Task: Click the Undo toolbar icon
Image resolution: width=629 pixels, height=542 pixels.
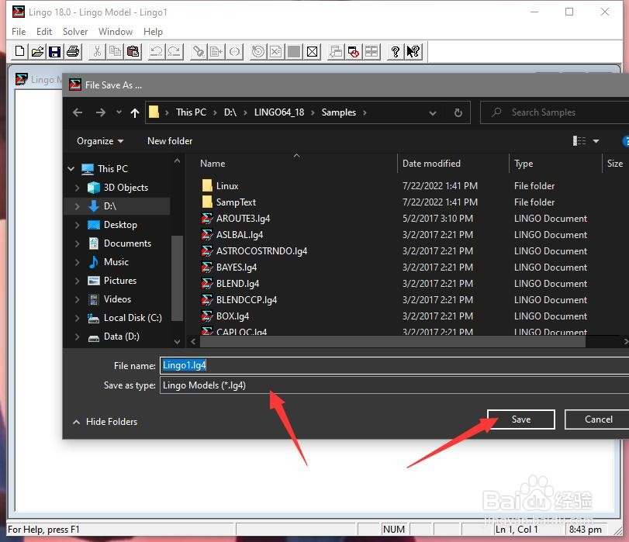Action: coord(157,51)
